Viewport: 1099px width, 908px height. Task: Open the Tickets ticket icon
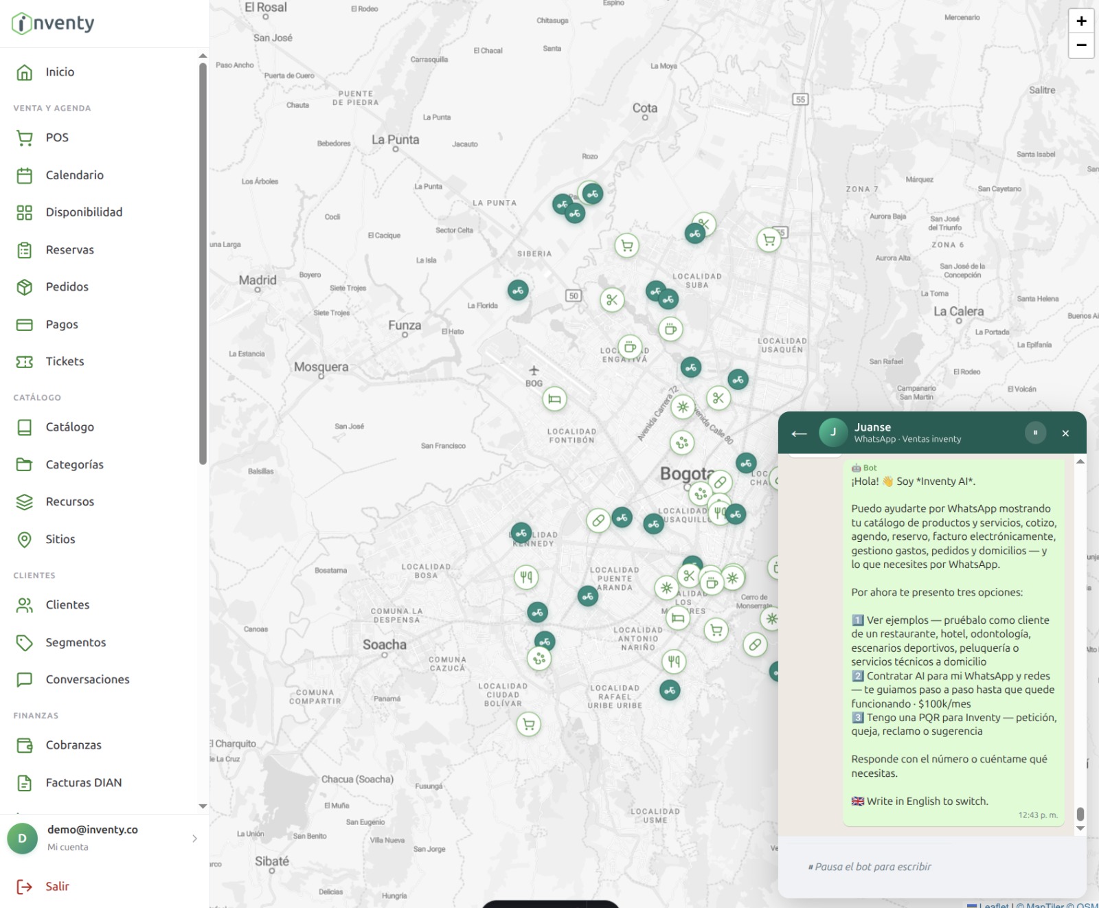point(25,361)
